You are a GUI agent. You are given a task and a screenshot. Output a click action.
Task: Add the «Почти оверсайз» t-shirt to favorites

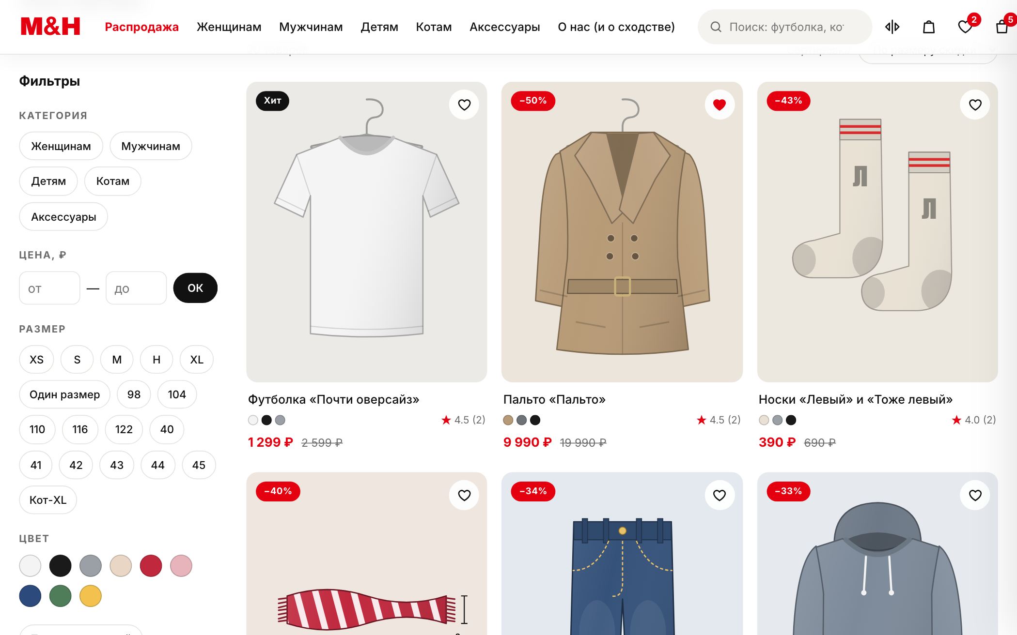pyautogui.click(x=464, y=105)
